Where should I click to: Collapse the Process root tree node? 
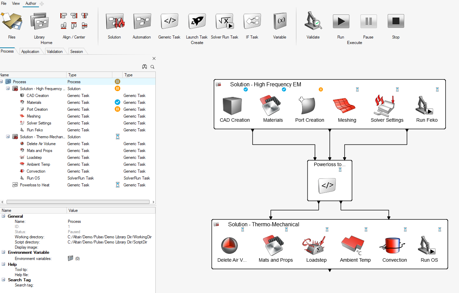point(1,82)
